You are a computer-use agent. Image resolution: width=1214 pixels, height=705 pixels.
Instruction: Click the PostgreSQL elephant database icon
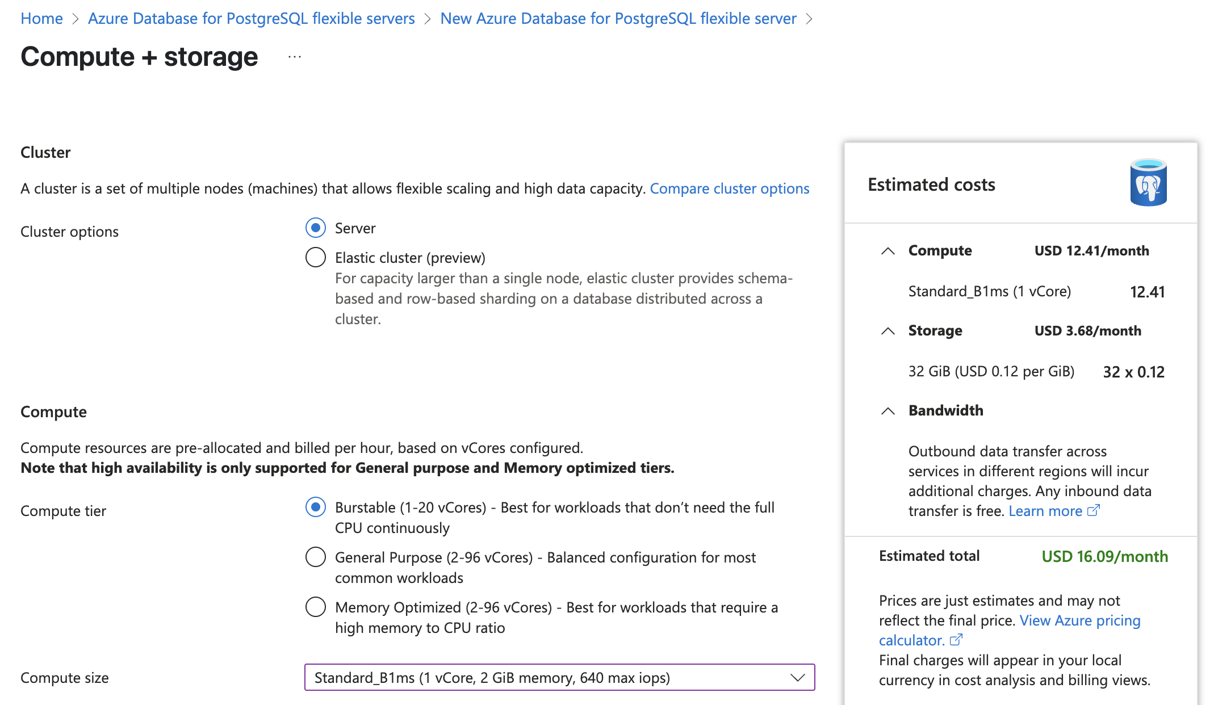point(1148,183)
